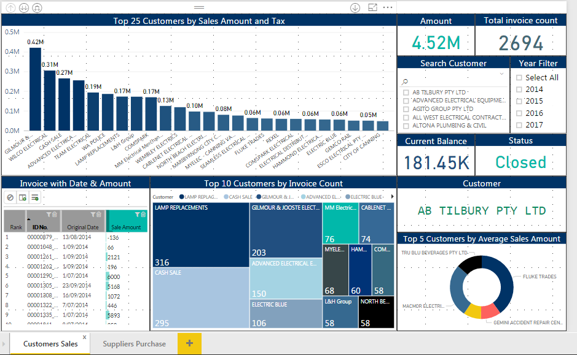577x355 pixels.
Task: Click the filter icon on Original Date column
Action: tap(93, 215)
